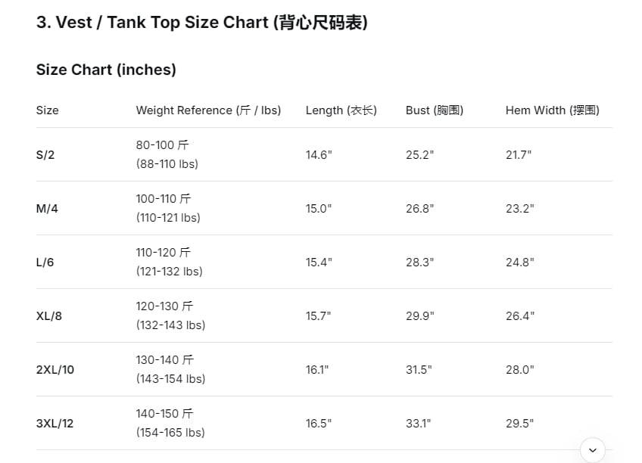Viewport: 642px width, 463px height.
Task: Click the Size Chart (inches) subheading
Action: pyautogui.click(x=106, y=70)
